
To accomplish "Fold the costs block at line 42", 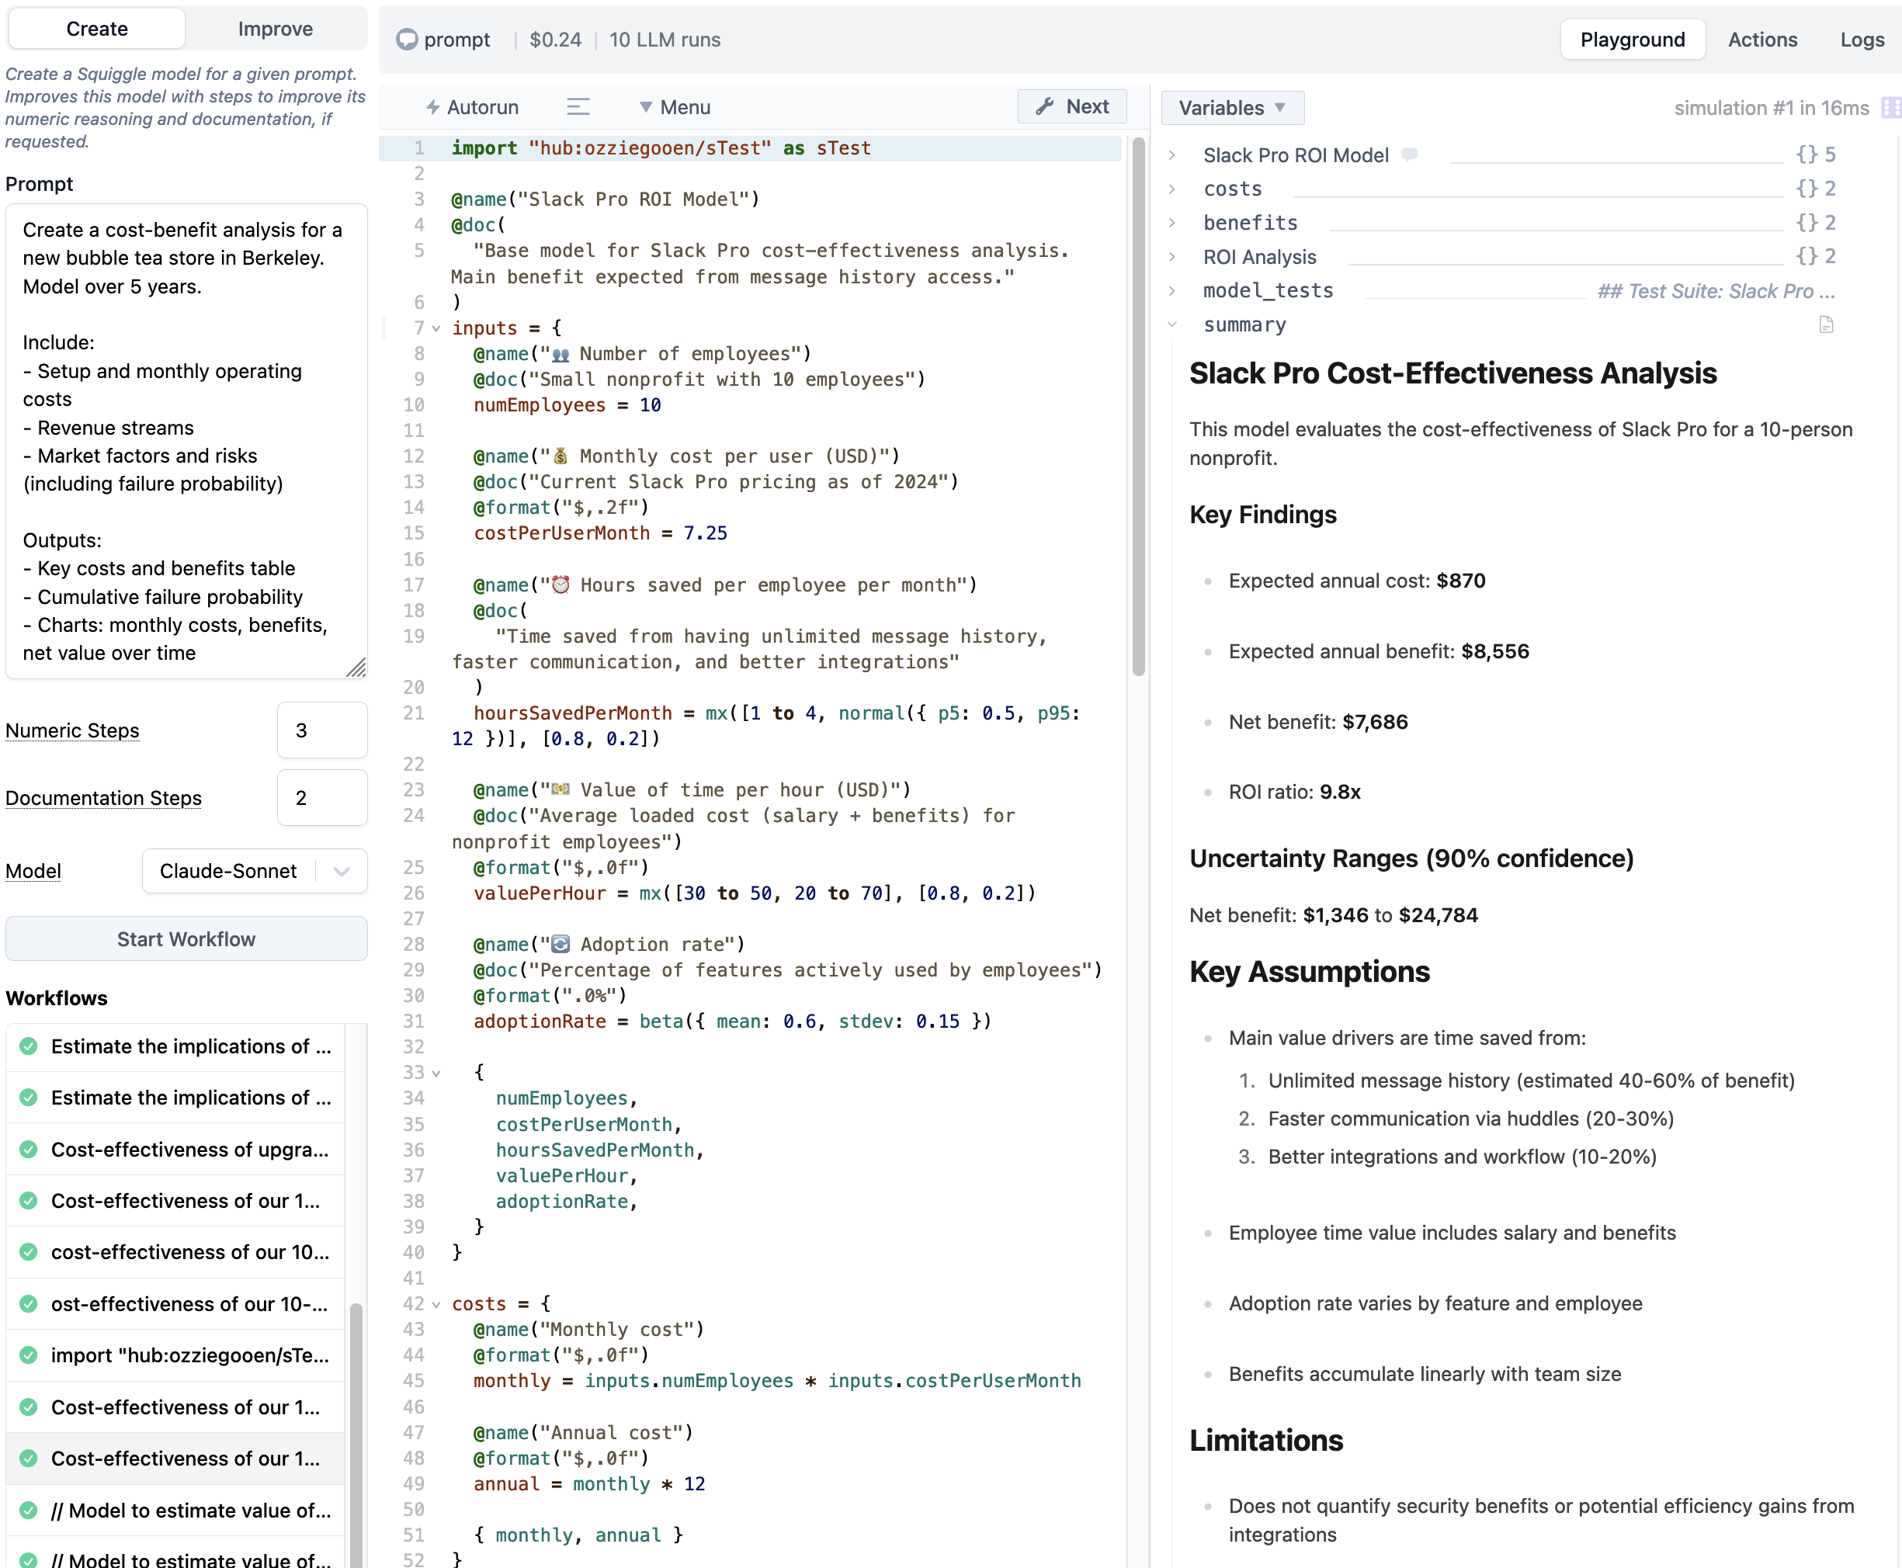I will (x=436, y=1304).
